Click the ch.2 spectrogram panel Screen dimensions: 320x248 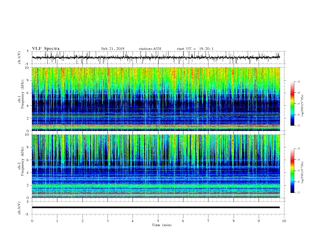click(x=156, y=166)
